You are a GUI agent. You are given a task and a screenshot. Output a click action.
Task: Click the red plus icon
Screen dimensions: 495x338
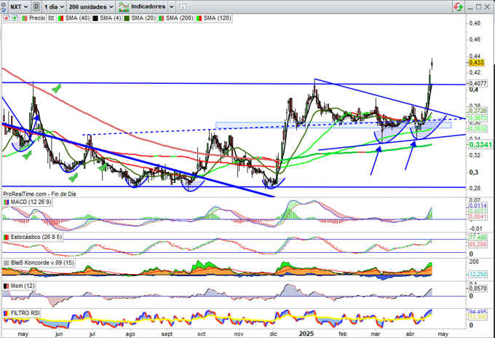[7, 18]
